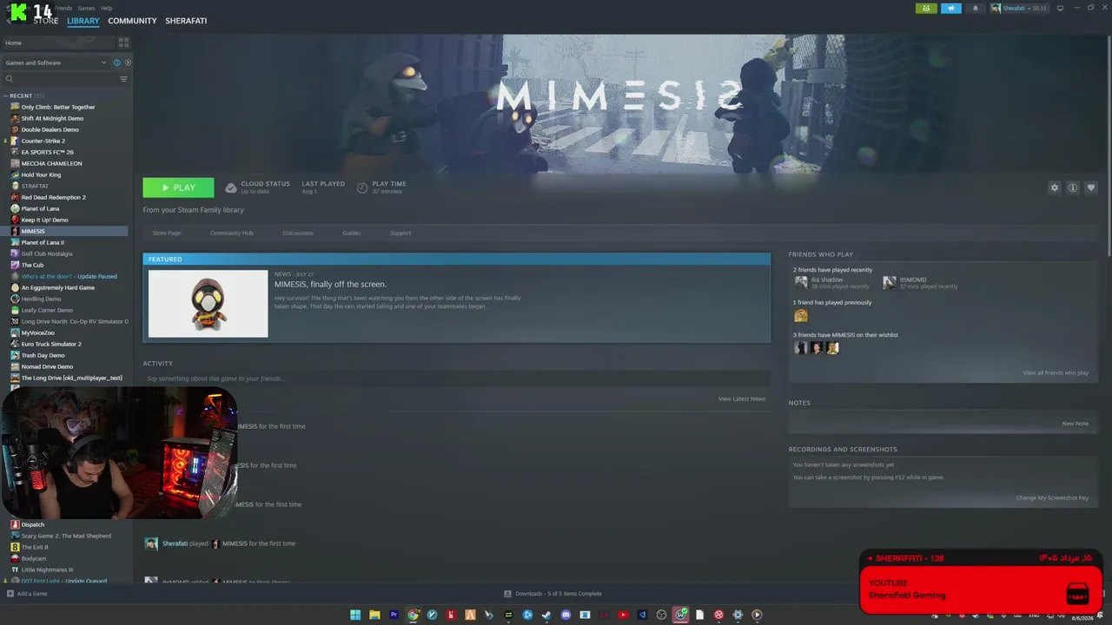
Task: Collapse the RECENT games category
Action: (x=5, y=95)
